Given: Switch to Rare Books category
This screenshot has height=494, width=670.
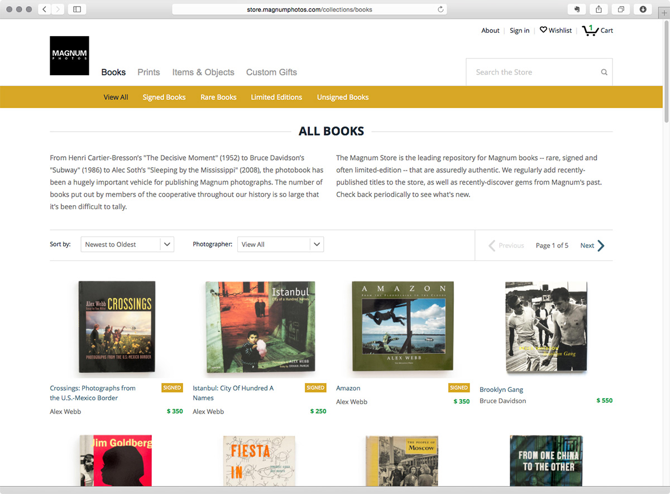Looking at the screenshot, I should click(x=218, y=97).
